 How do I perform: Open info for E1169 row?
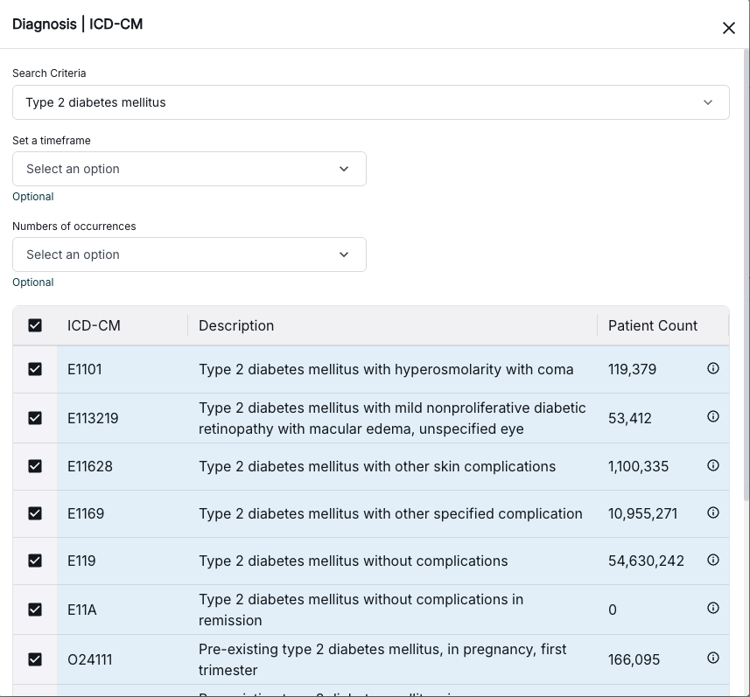click(x=712, y=512)
